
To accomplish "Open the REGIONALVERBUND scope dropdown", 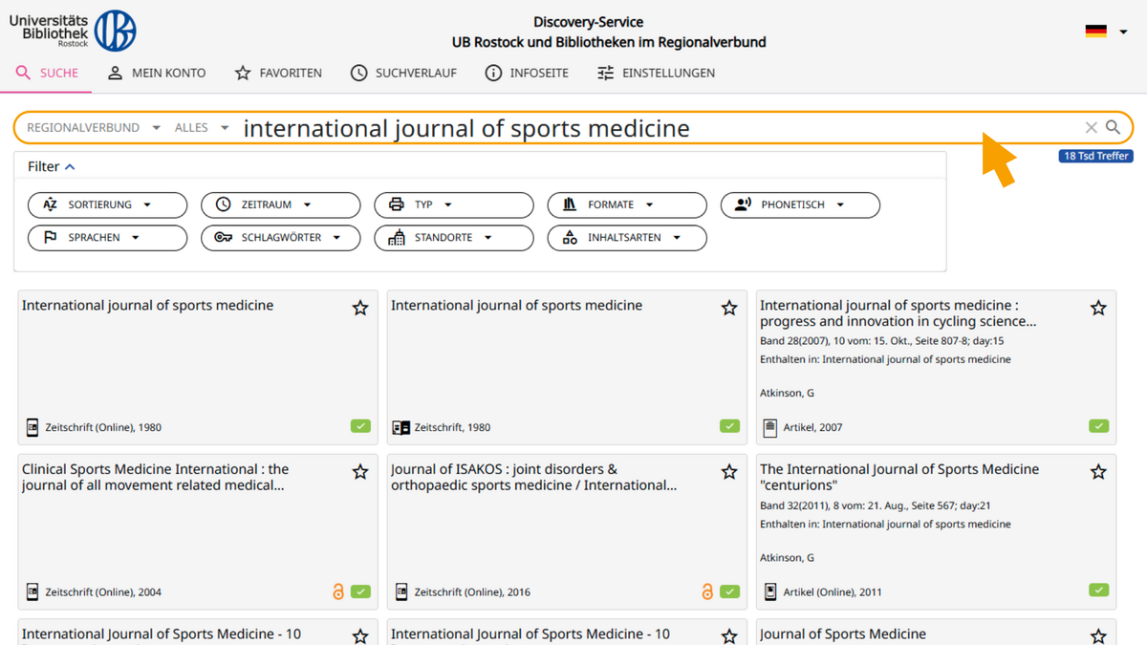I will pyautogui.click(x=91, y=126).
